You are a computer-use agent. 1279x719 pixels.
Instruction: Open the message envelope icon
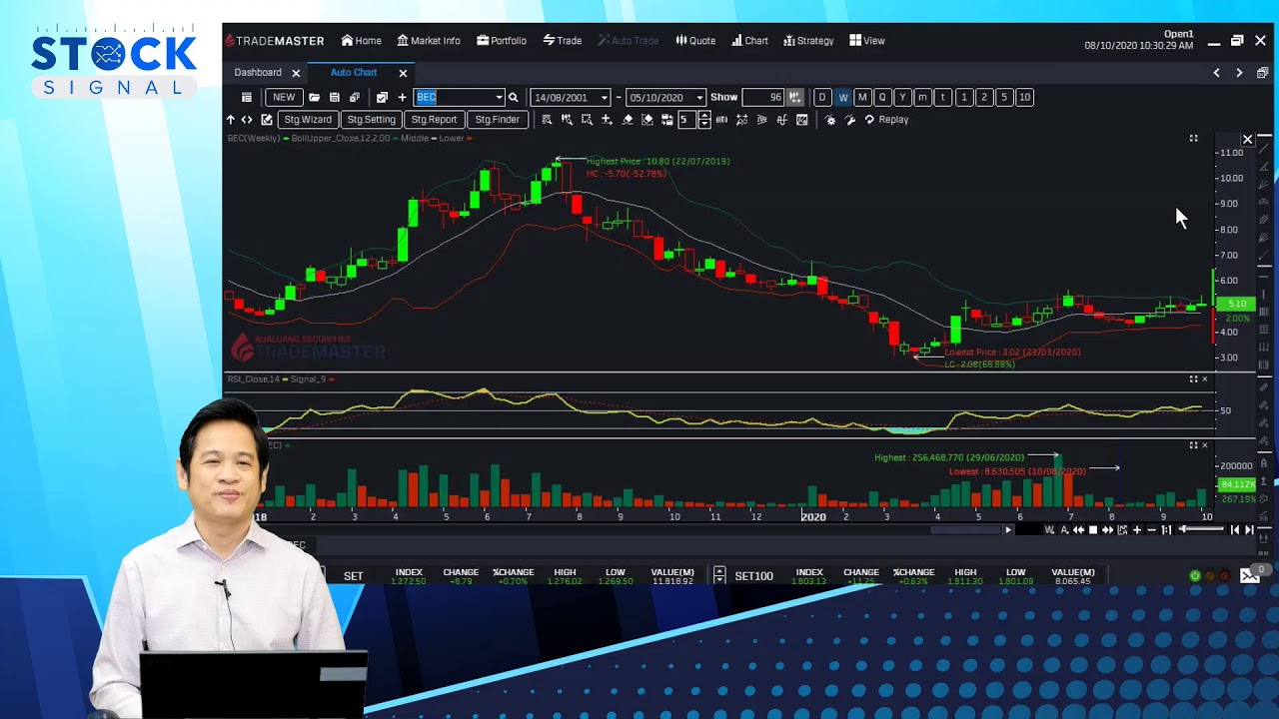pos(1249,576)
